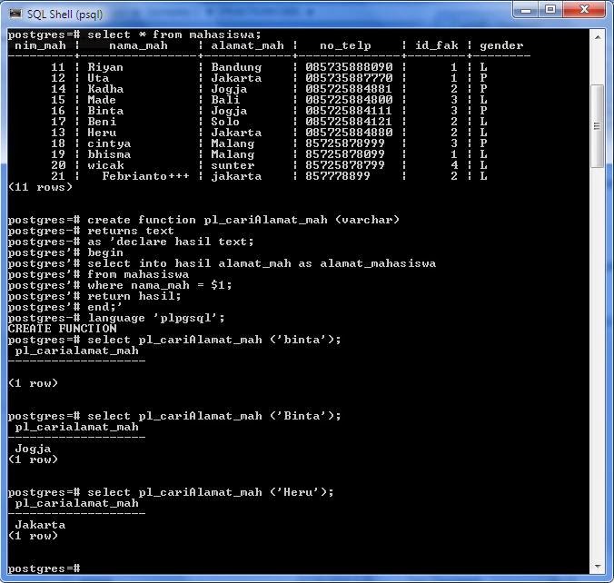Click phone number 085725884121
614x583 pixels.
pyautogui.click(x=349, y=122)
